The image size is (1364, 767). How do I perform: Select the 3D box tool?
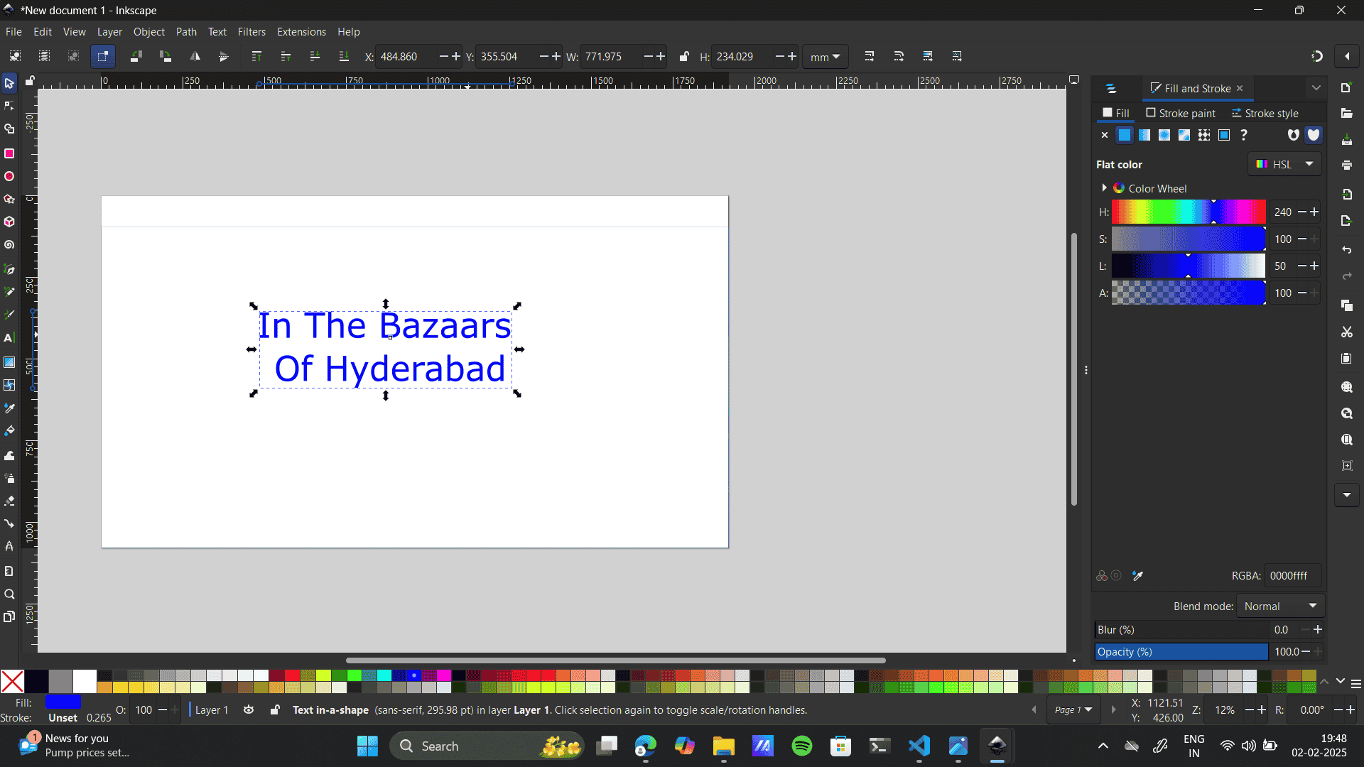tap(9, 222)
